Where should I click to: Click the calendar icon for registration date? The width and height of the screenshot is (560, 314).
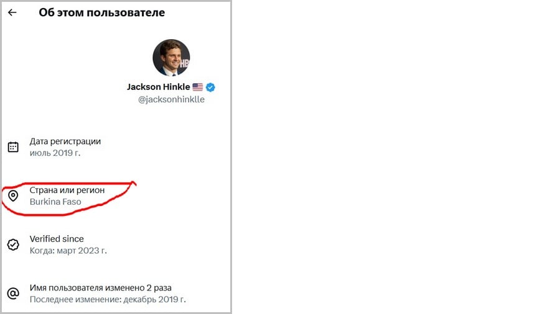coord(13,147)
